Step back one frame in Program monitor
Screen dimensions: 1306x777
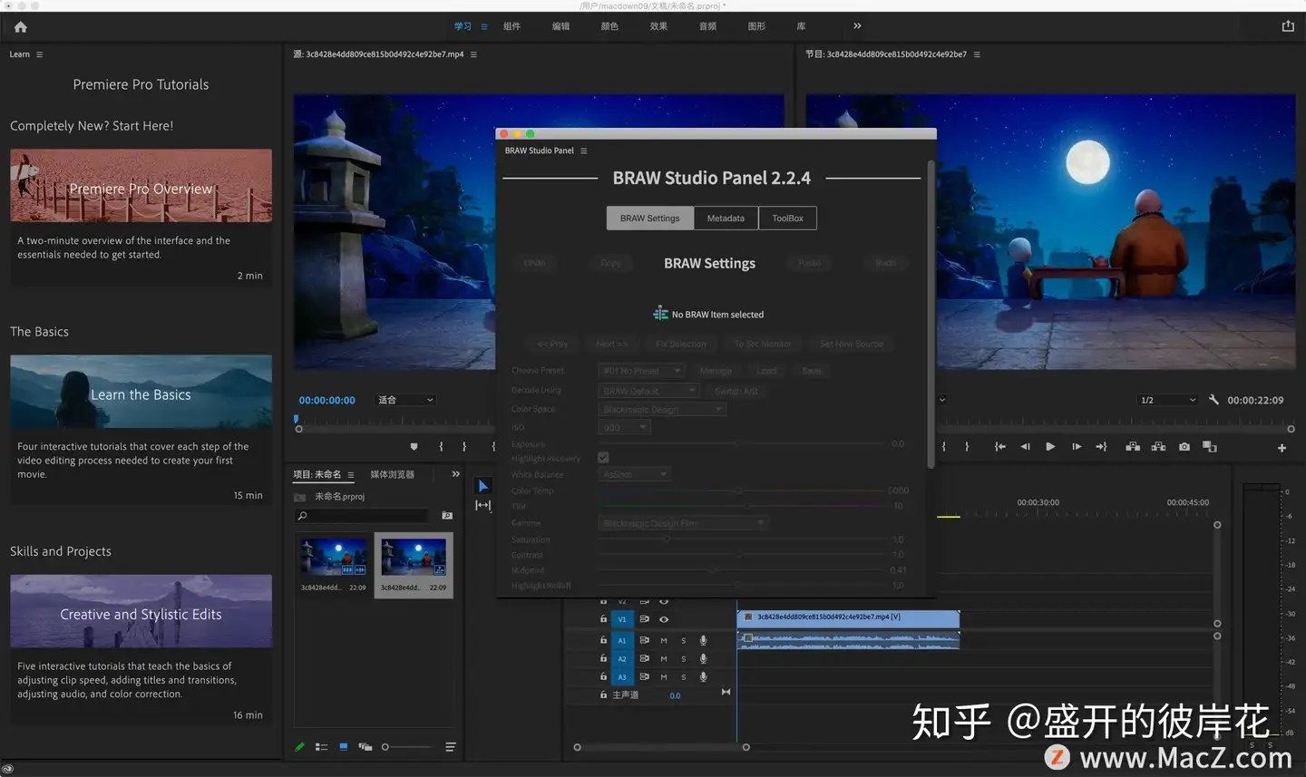click(1025, 446)
